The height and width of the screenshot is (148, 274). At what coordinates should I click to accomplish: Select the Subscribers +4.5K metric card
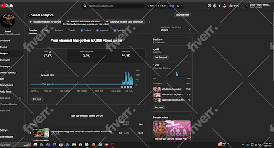click(x=126, y=55)
